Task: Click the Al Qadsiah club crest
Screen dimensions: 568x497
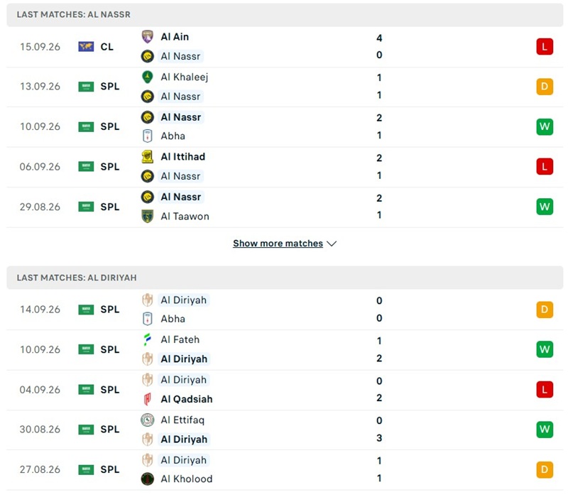Action: tap(148, 399)
